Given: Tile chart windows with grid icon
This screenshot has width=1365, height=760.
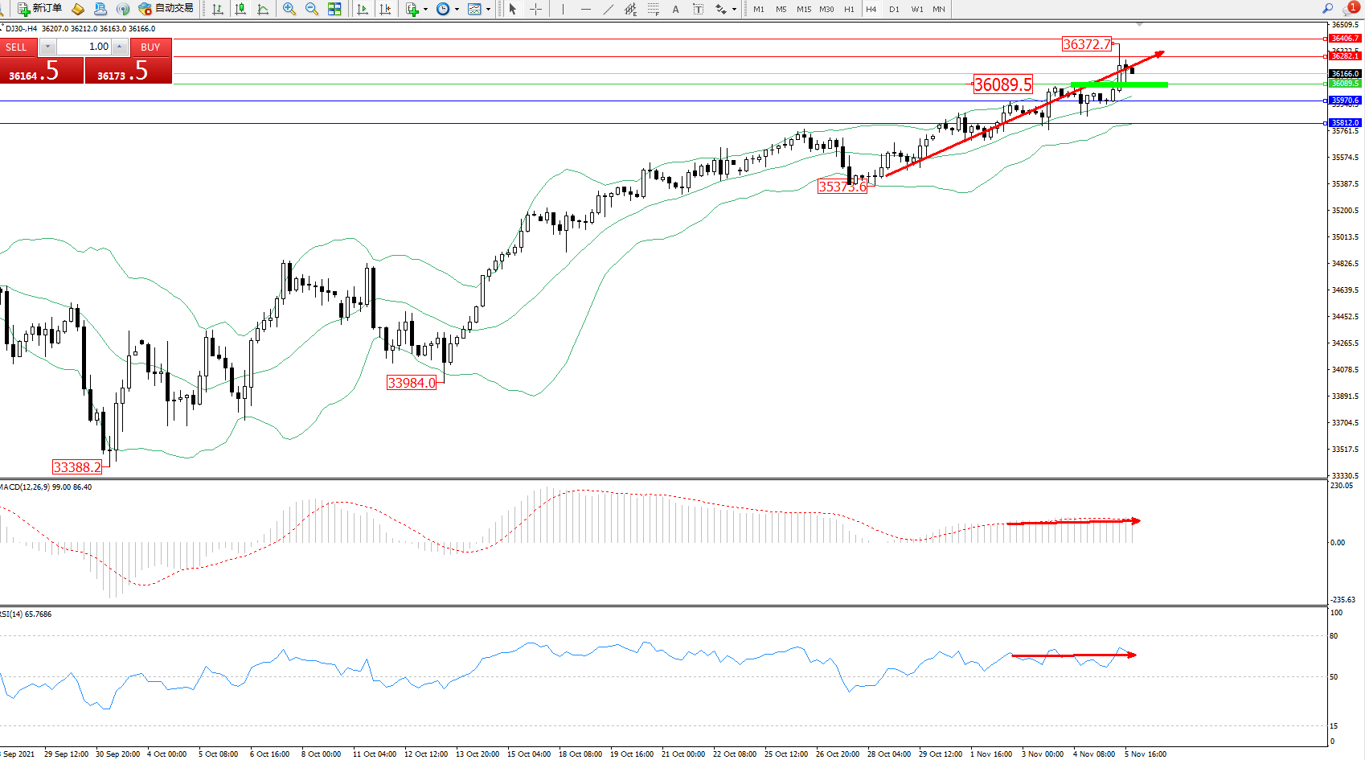Looking at the screenshot, I should [334, 9].
